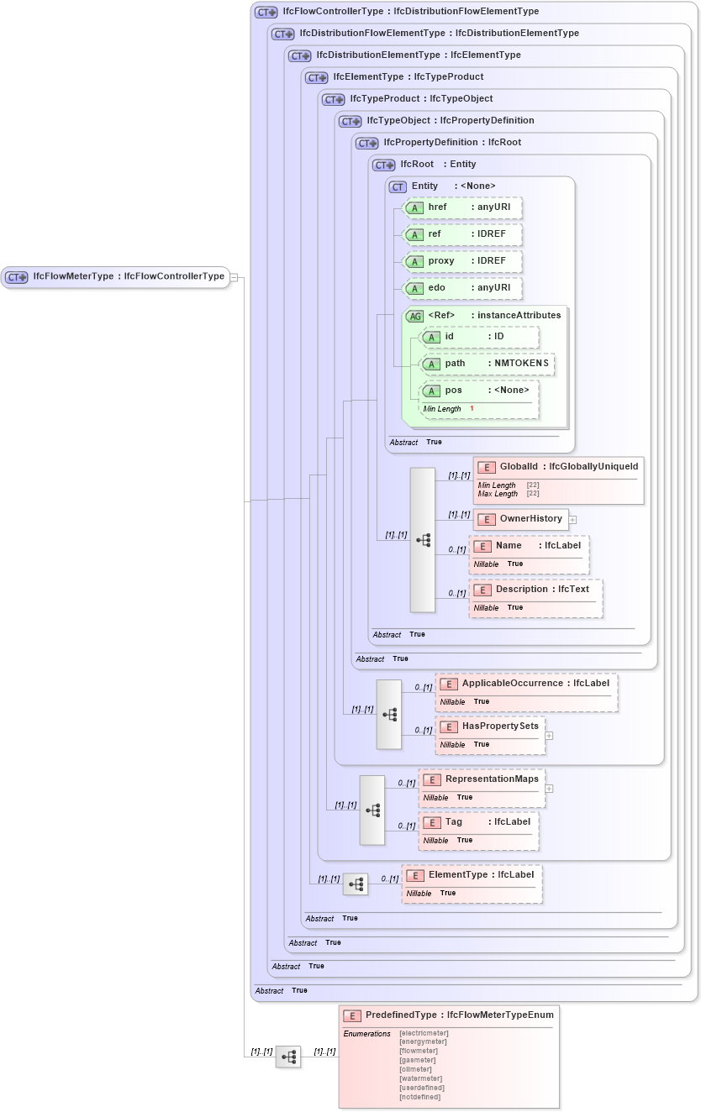Click the compositor icon near ElementType
The image size is (701, 1112).
356,884
